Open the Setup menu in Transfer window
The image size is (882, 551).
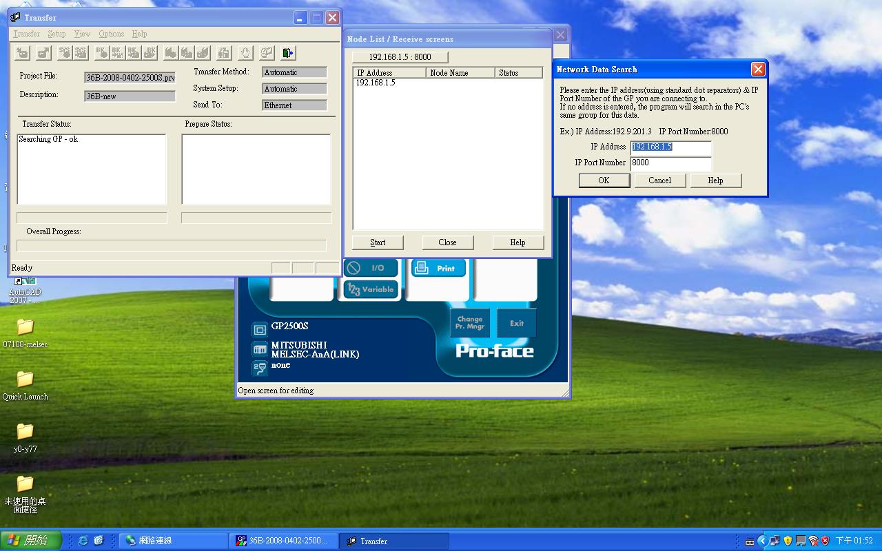[x=57, y=34]
